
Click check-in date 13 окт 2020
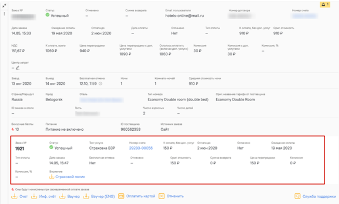coord(21,84)
